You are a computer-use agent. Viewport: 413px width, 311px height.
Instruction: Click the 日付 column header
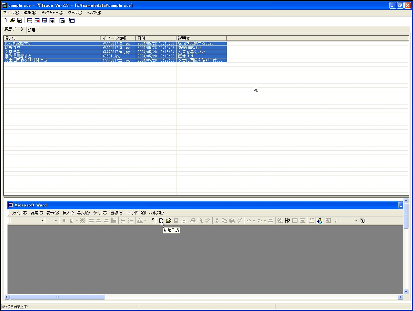[x=156, y=38]
